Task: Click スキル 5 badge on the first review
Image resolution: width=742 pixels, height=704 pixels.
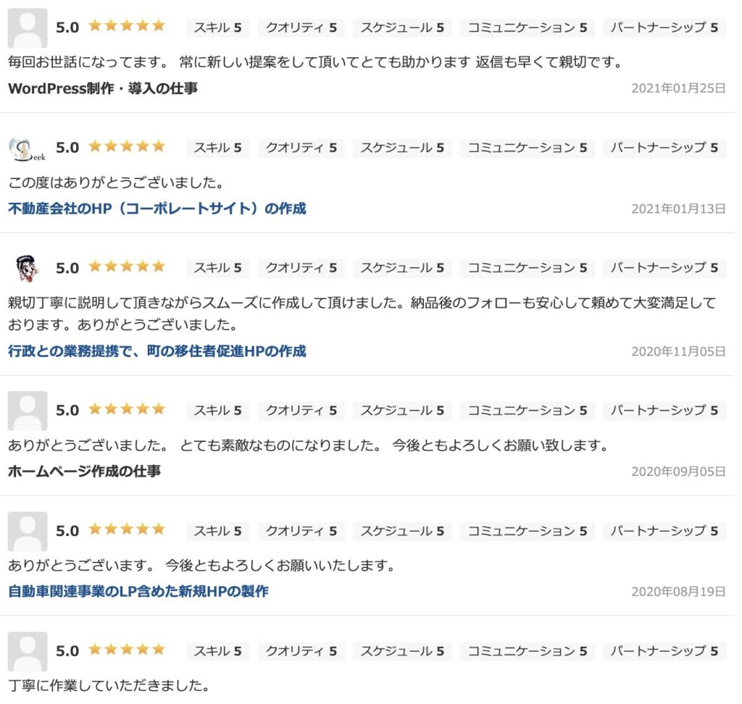Action: (217, 28)
